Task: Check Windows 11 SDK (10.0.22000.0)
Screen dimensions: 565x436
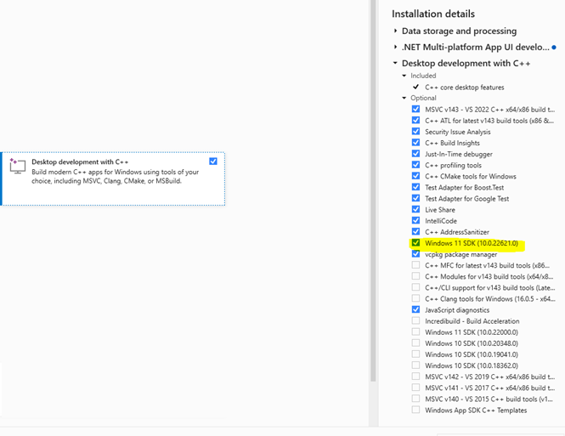Action: pyautogui.click(x=415, y=331)
